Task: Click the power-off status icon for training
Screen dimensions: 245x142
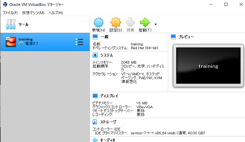Action: coord(21,44)
